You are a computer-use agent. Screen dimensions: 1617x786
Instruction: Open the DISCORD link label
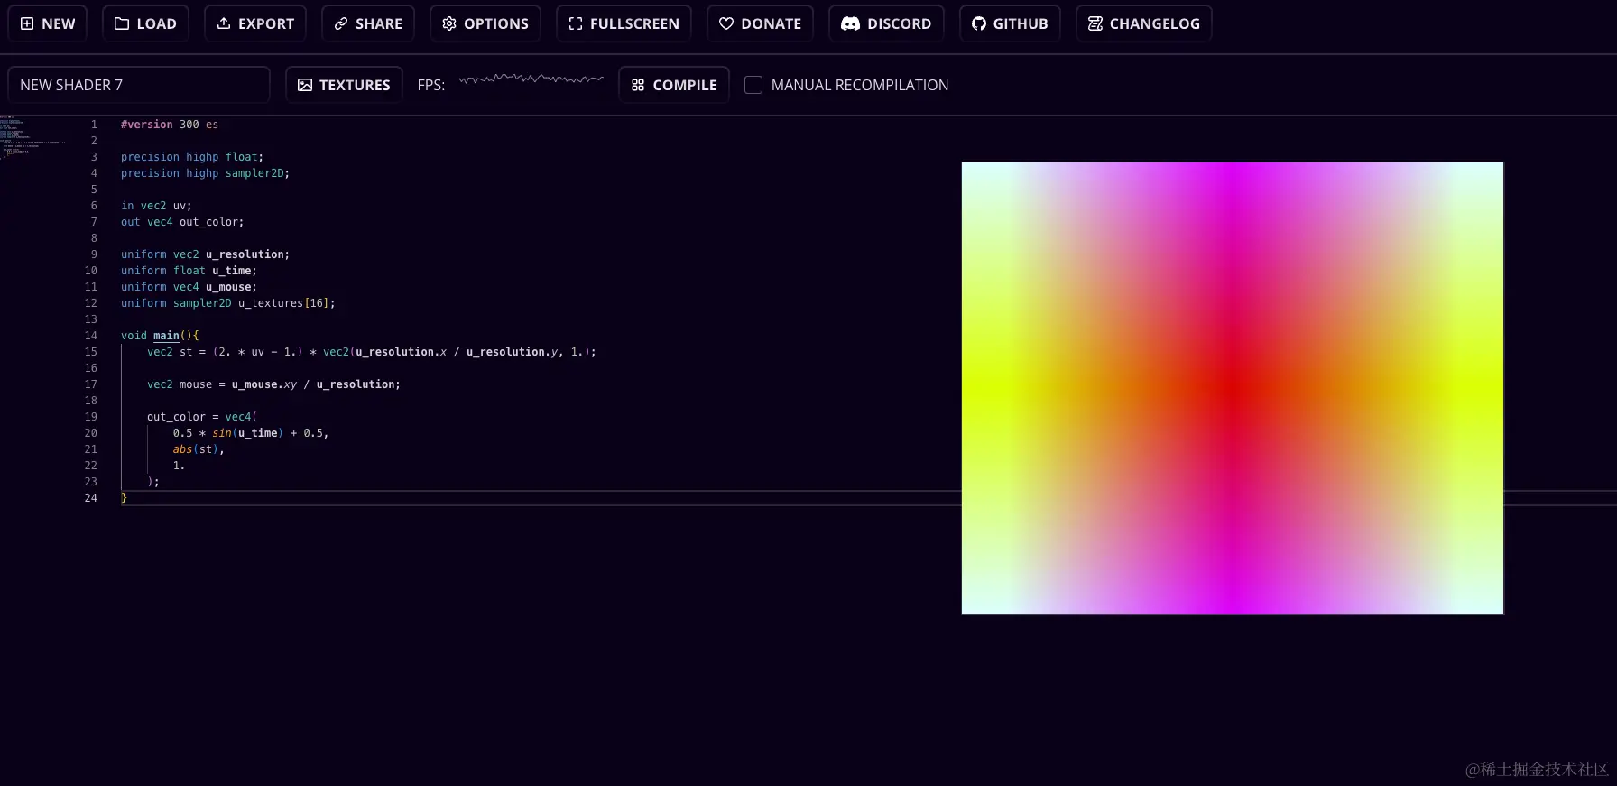[899, 23]
